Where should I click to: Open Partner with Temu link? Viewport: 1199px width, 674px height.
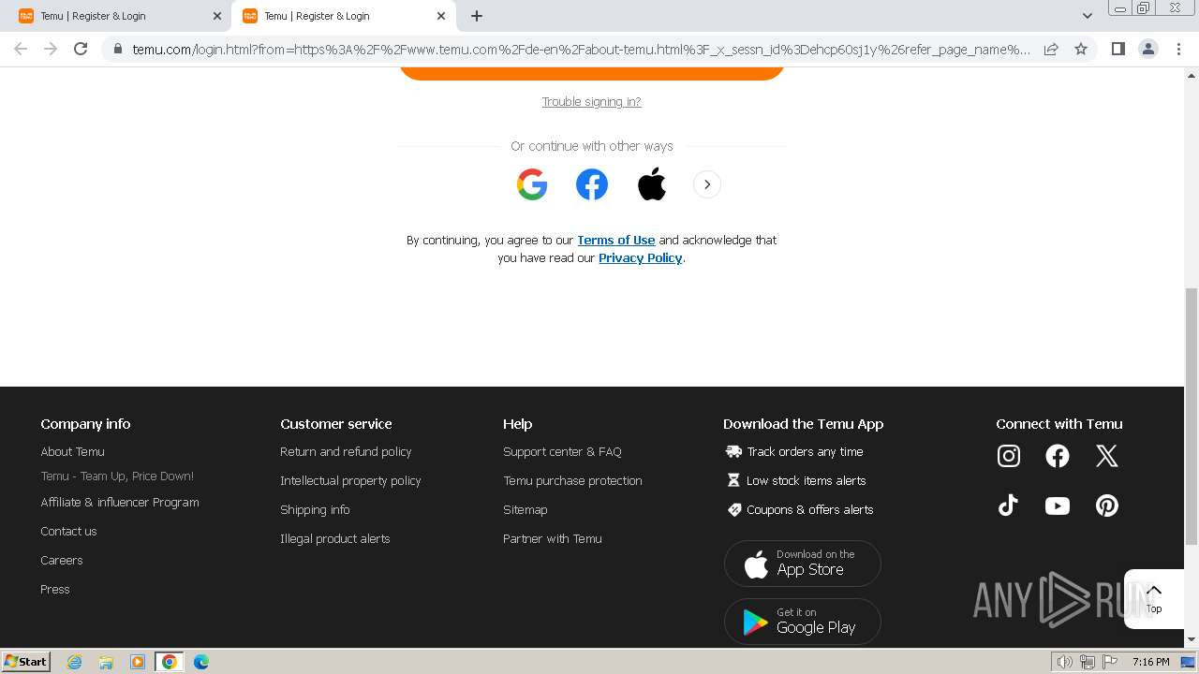tap(553, 538)
